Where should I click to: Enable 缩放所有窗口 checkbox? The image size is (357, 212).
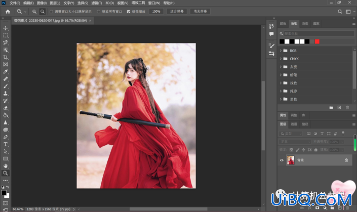tap(99, 11)
